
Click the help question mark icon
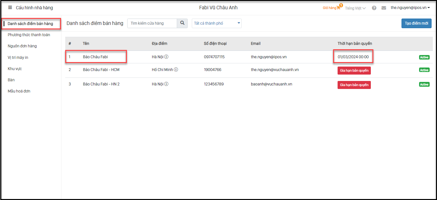point(374,8)
